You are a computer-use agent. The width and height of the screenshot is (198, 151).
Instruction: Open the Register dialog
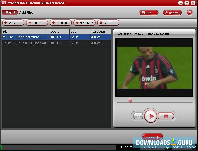pyautogui.click(x=172, y=13)
